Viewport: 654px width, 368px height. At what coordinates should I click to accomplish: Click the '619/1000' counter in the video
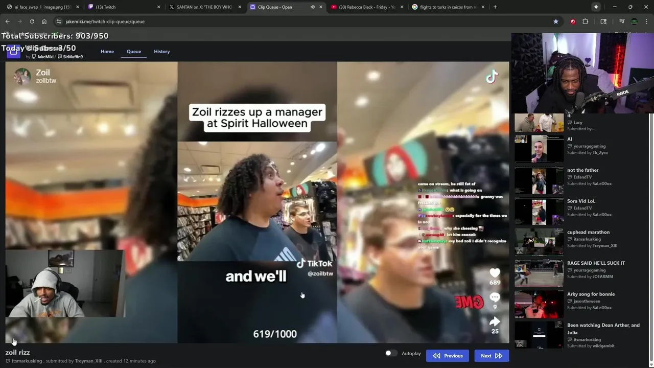[275, 334]
